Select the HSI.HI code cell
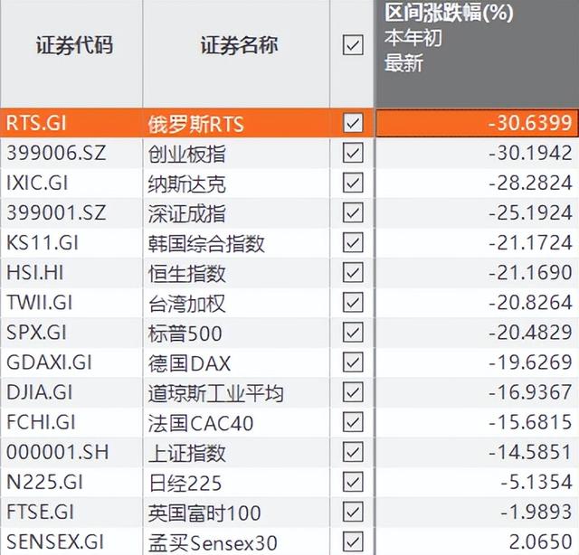579x555 pixels. (71, 272)
